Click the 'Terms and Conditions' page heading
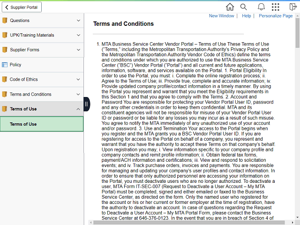The width and height of the screenshot is (300, 225). (123, 24)
